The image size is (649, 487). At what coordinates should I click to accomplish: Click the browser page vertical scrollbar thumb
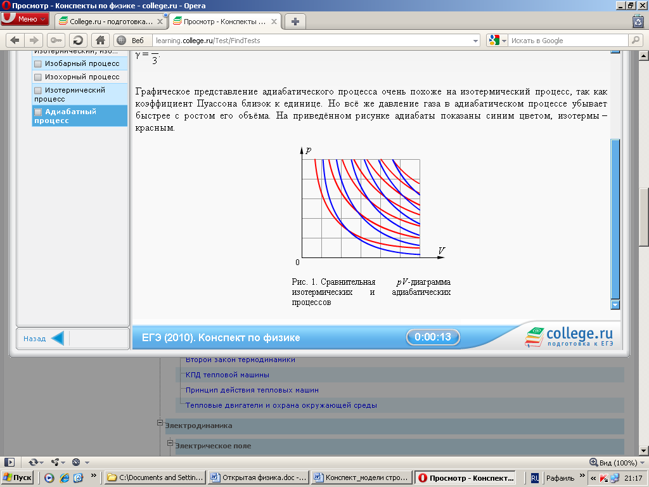(644, 216)
